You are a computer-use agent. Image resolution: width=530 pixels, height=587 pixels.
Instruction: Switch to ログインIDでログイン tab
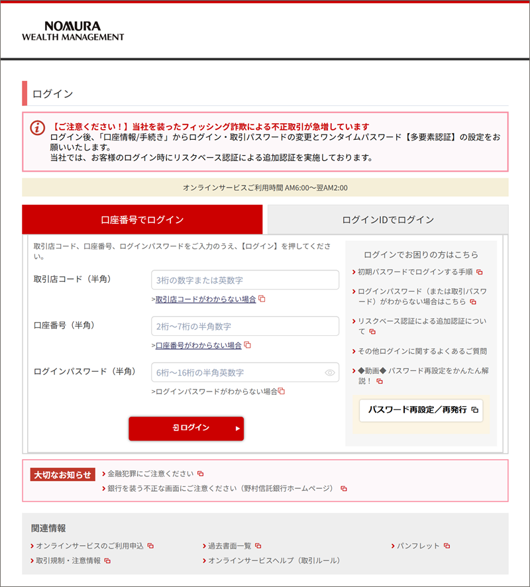click(x=388, y=219)
